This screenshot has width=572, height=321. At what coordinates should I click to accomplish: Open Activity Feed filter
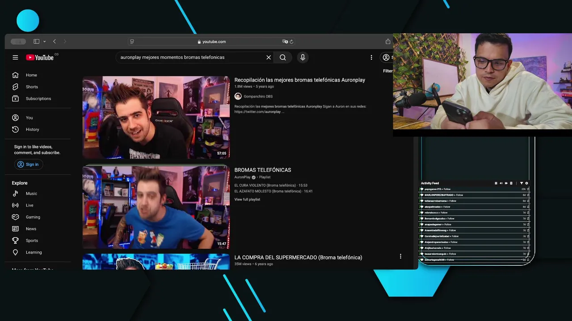point(522,183)
